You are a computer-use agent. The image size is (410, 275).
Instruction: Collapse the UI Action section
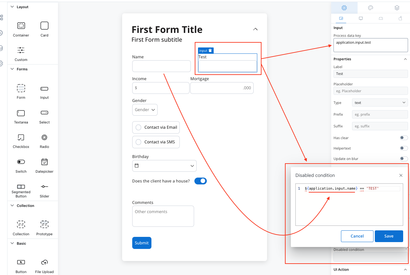(405, 269)
